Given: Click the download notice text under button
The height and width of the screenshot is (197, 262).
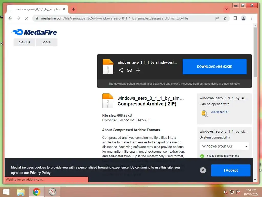Looking at the screenshot, I should click(x=174, y=84).
